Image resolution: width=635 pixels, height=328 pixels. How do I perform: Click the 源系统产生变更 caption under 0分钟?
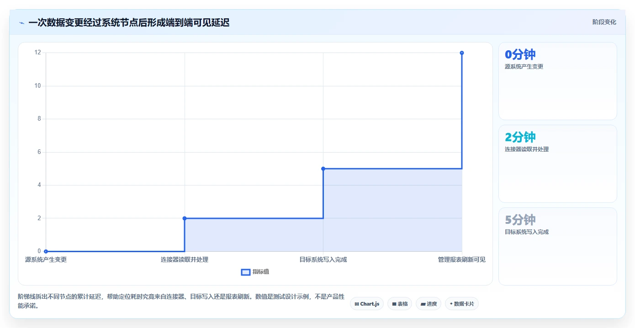[x=524, y=67]
